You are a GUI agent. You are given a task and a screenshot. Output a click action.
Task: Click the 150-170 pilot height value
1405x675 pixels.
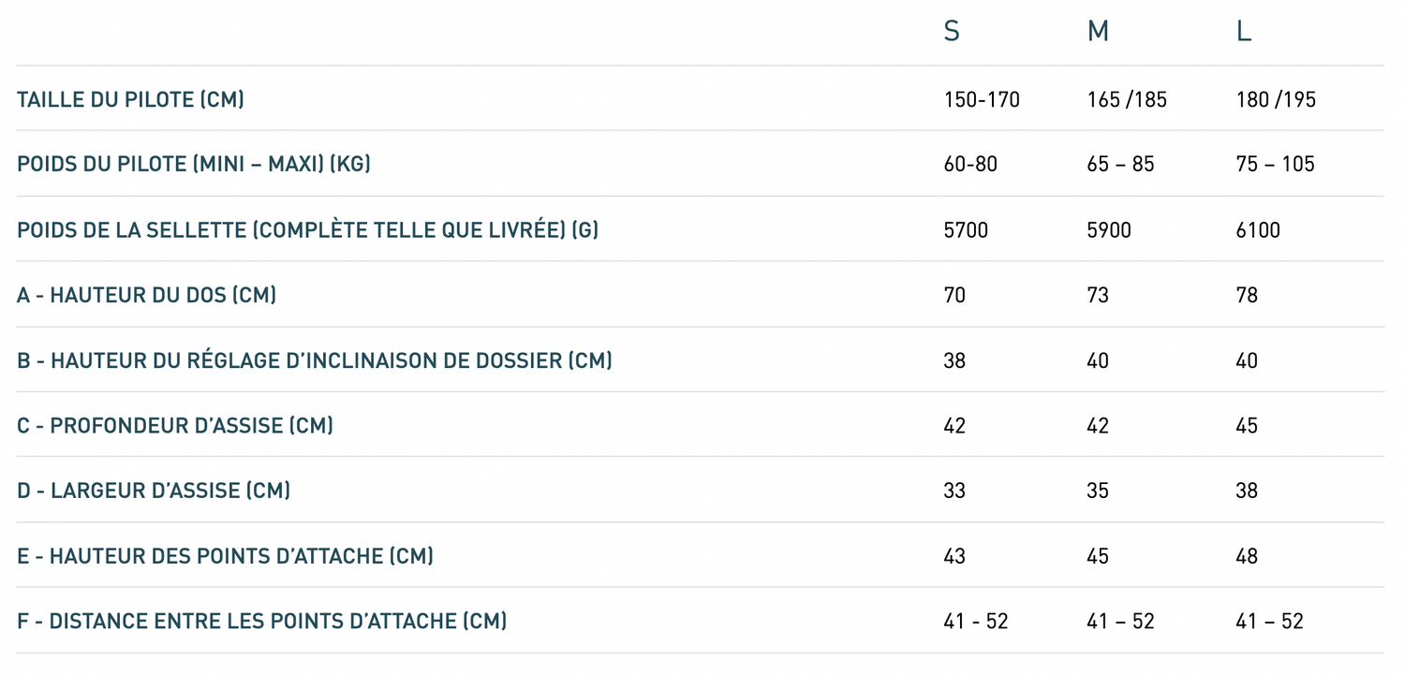(x=982, y=99)
